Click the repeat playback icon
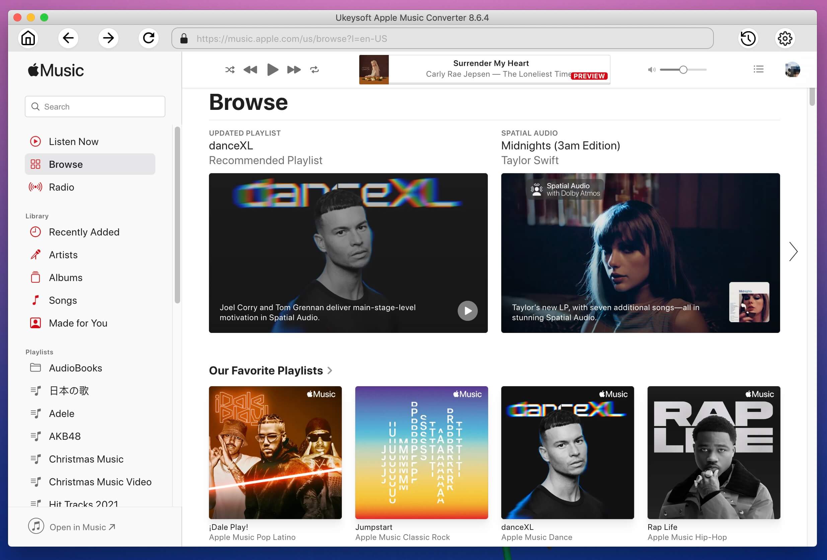This screenshot has height=560, width=827. (315, 70)
